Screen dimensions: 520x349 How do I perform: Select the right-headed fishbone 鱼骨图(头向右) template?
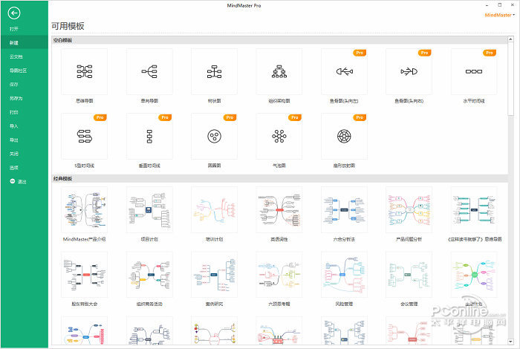coord(409,71)
